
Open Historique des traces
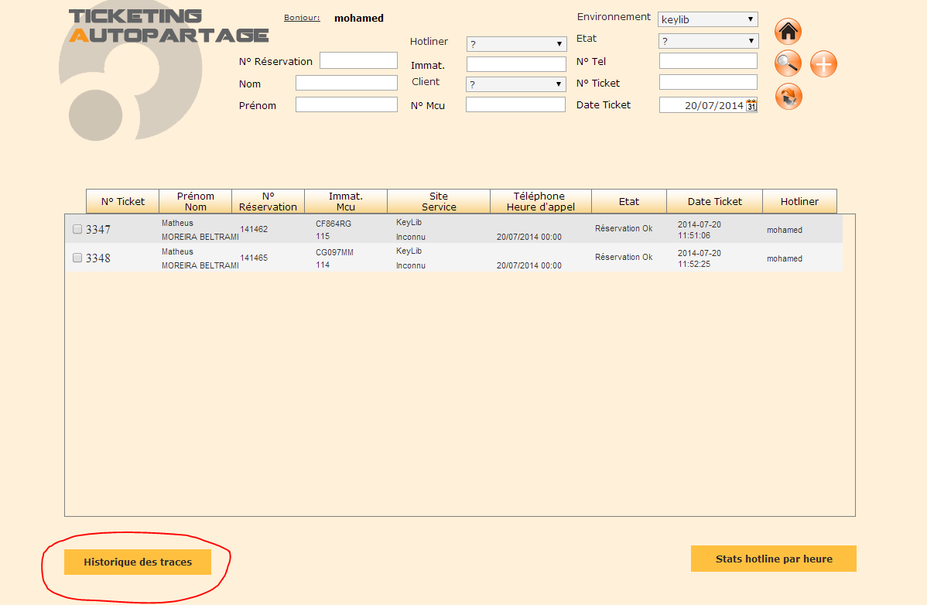(138, 562)
